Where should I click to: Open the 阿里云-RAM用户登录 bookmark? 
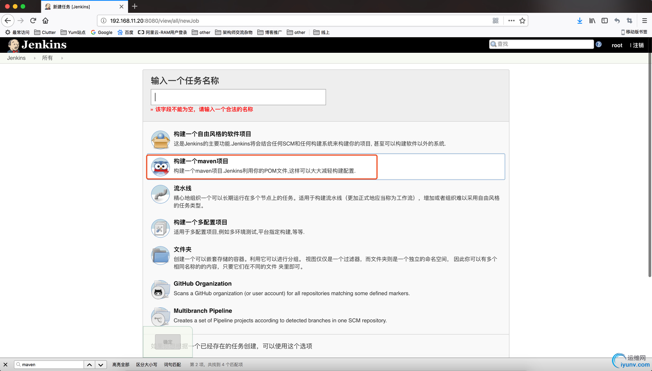(x=163, y=32)
